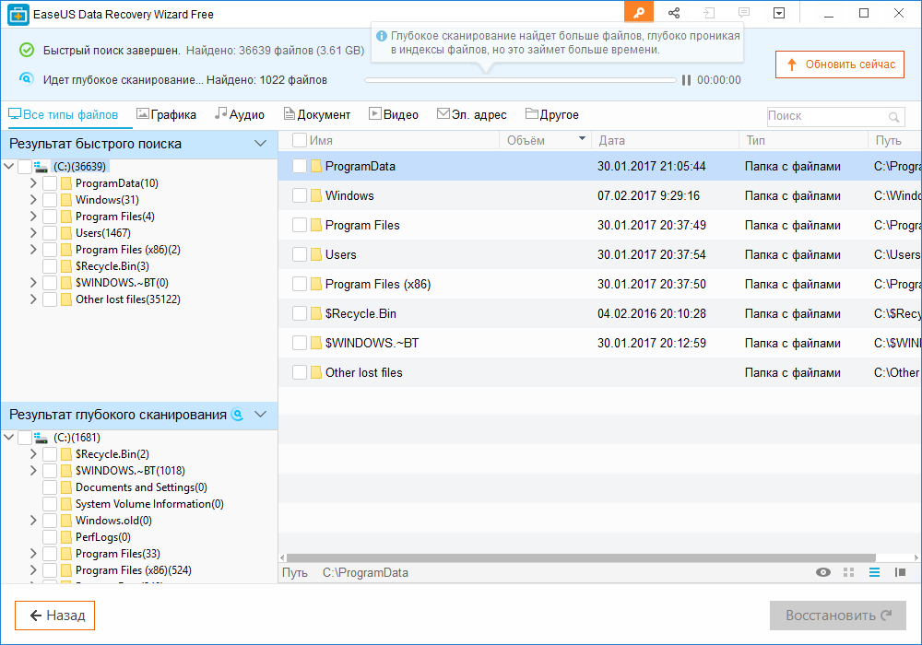Collapse the Результат быстрого поиска panel
This screenshot has width=922, height=645.
[260, 144]
